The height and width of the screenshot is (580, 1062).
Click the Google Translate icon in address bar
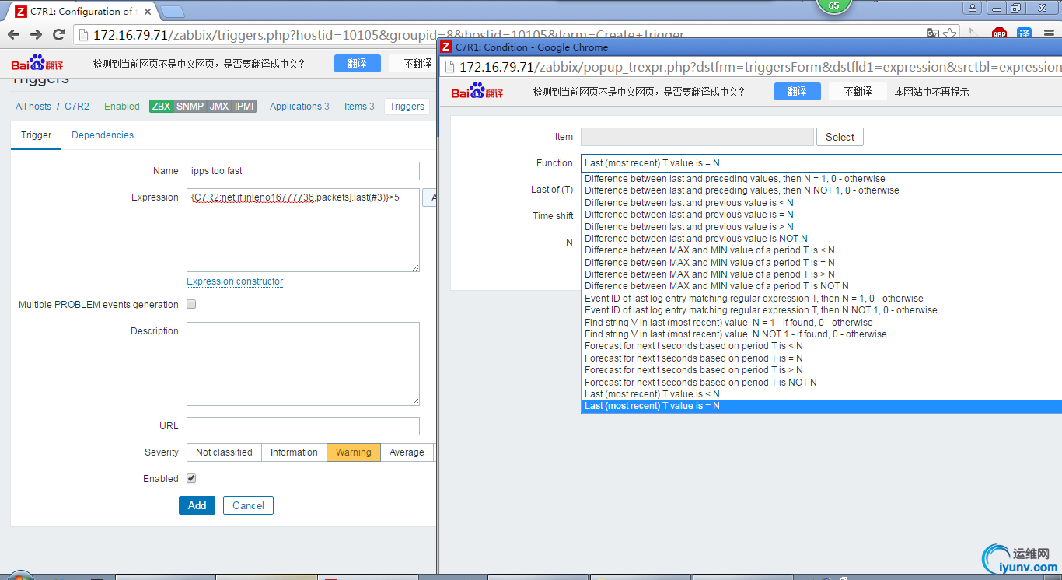[x=934, y=34]
